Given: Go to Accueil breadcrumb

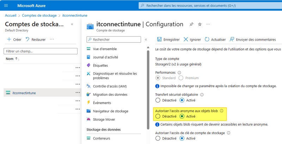Looking at the screenshot, I should tap(11, 16).
